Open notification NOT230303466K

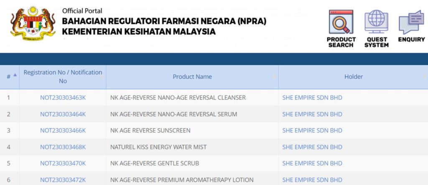tap(63, 130)
